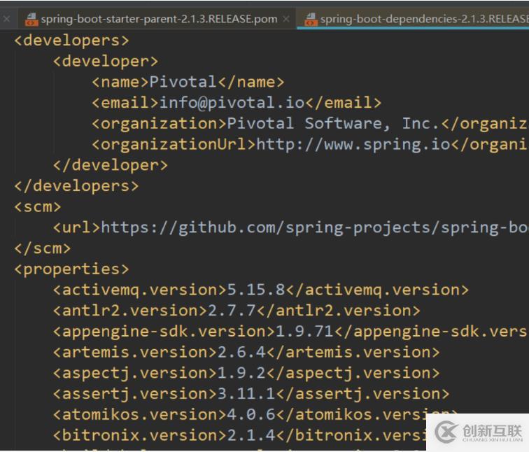Place cursor on the closing scm tag
The width and height of the screenshot is (529, 452).
43,248
